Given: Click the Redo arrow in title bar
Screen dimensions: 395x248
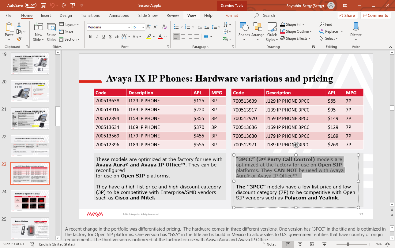Looking at the screenshot, I should tap(64, 5).
